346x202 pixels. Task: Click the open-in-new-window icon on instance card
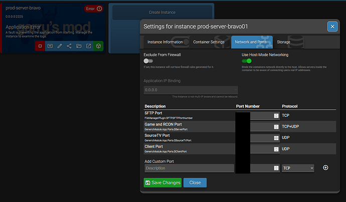pyautogui.click(x=88, y=46)
